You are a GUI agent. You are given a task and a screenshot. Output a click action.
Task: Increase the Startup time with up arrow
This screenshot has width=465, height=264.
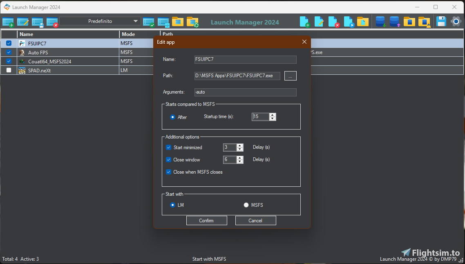[x=273, y=115]
